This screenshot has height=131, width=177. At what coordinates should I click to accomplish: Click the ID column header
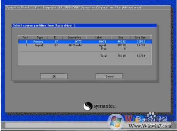click(x=55, y=38)
